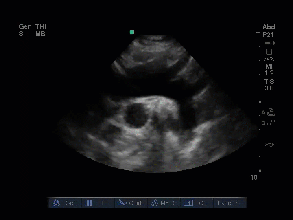Toggle the needle Guide off label
This screenshot has height=220, width=293.
coord(137,203)
